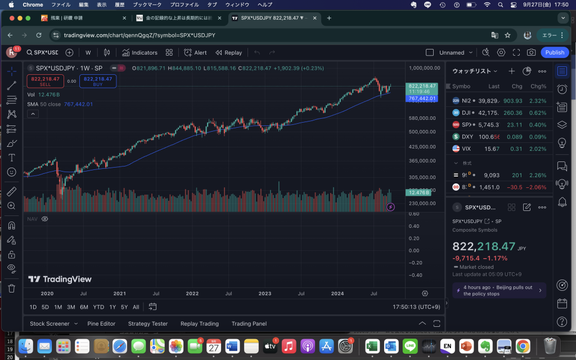
Task: Click the red series color swatch in the legend
Action: (121, 68)
